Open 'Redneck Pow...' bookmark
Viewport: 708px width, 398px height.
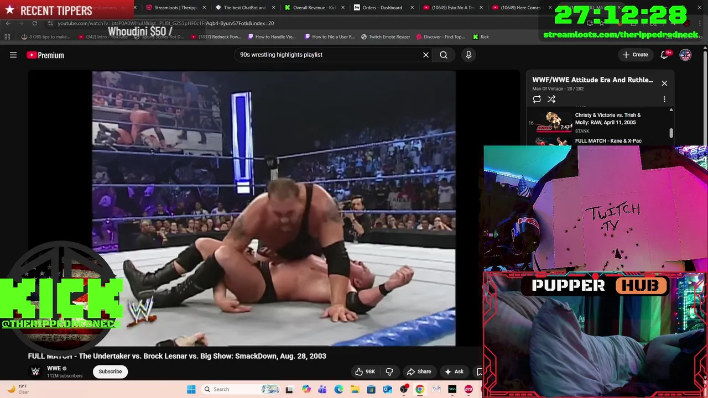pyautogui.click(x=216, y=37)
